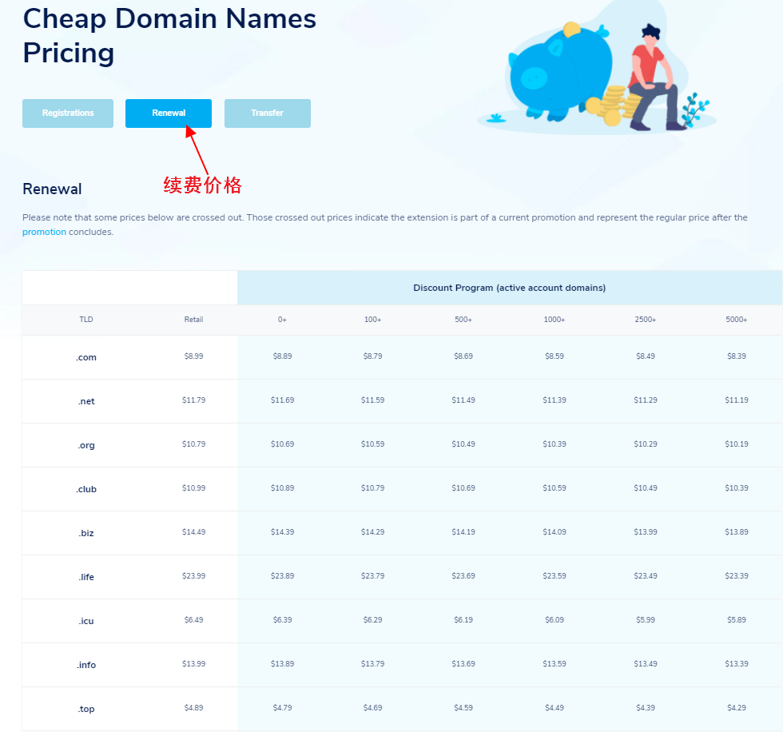Click the promotion hyperlink
783x732 pixels.
[x=44, y=232]
